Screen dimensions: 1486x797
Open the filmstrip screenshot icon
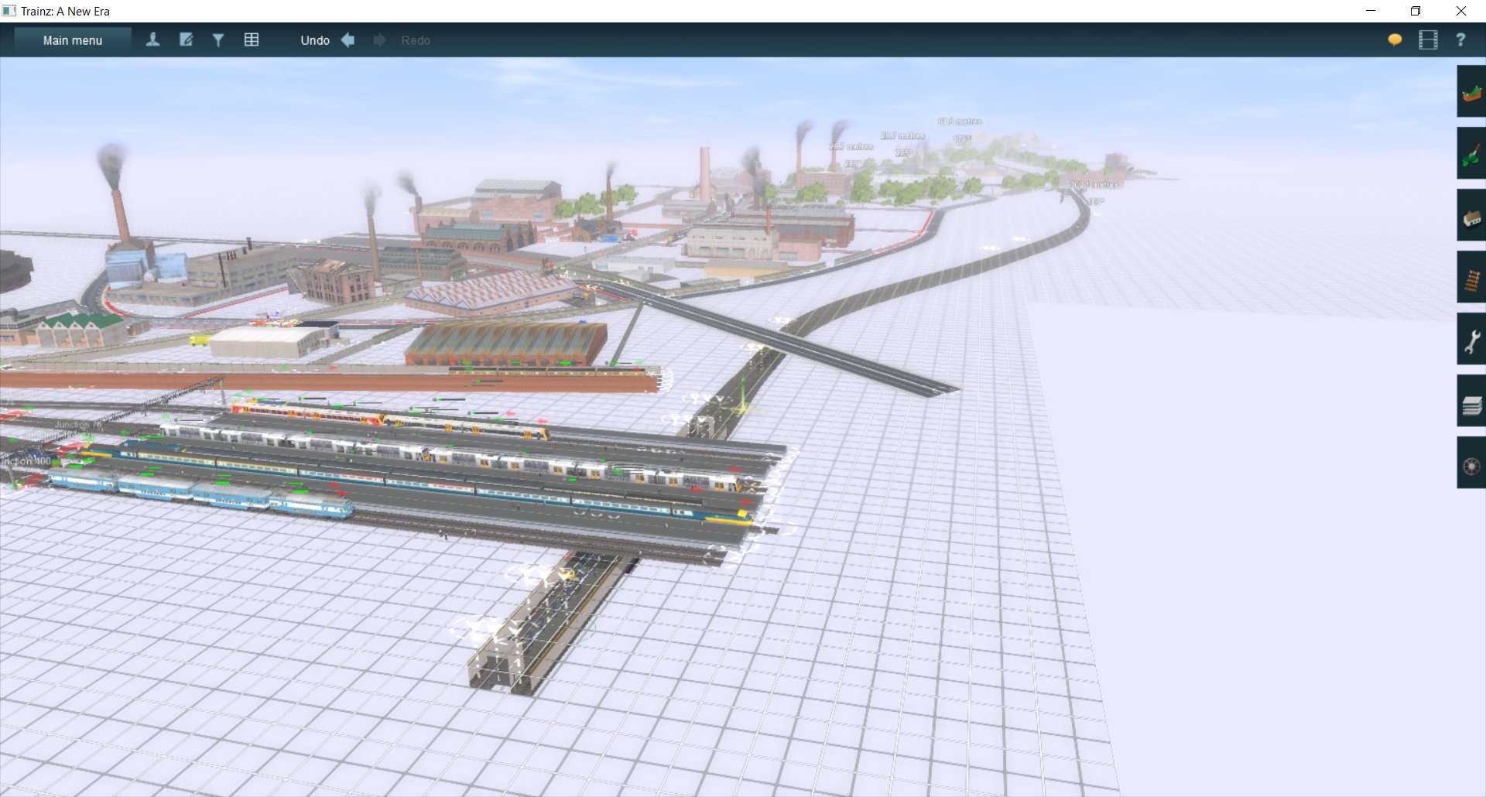[x=1428, y=39]
